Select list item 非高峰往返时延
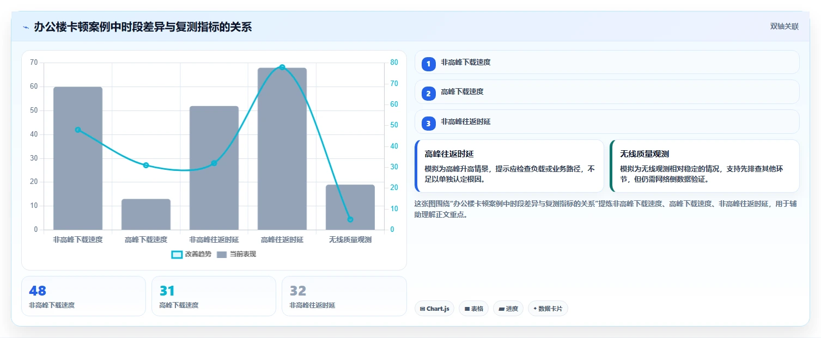The height and width of the screenshot is (338, 821). click(607, 121)
